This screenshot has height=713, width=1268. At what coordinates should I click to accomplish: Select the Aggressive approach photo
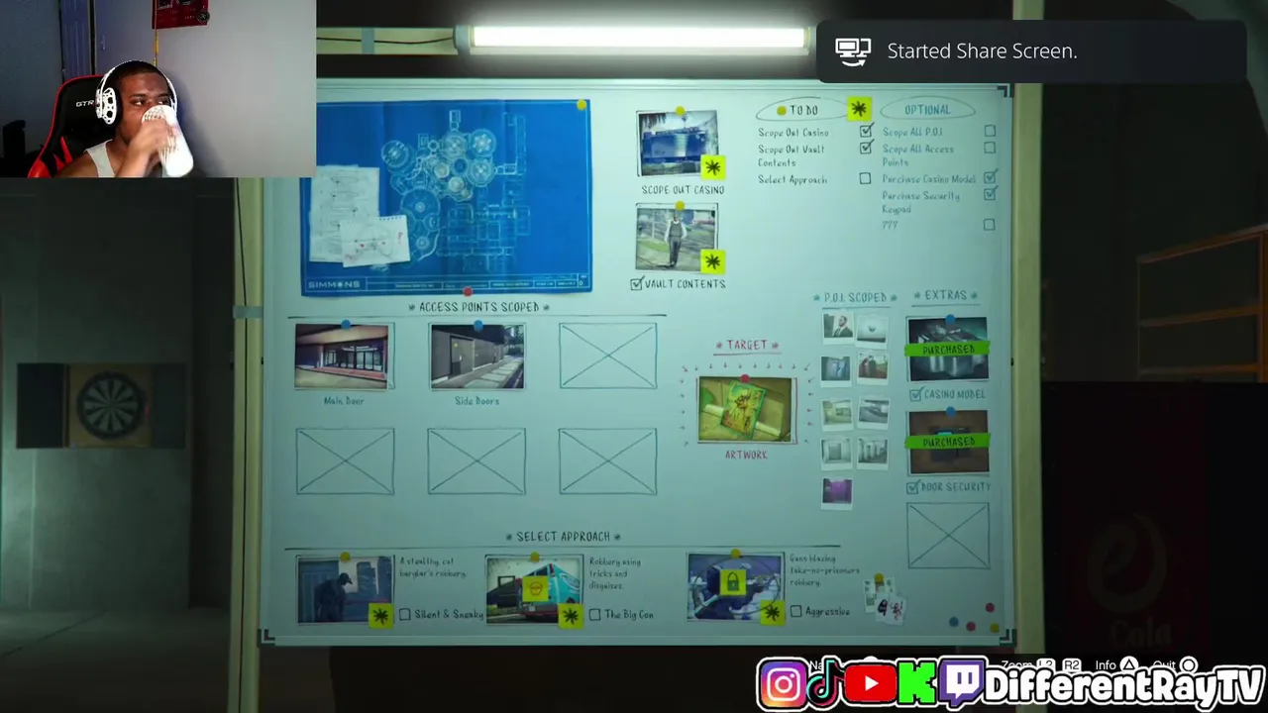point(736,587)
